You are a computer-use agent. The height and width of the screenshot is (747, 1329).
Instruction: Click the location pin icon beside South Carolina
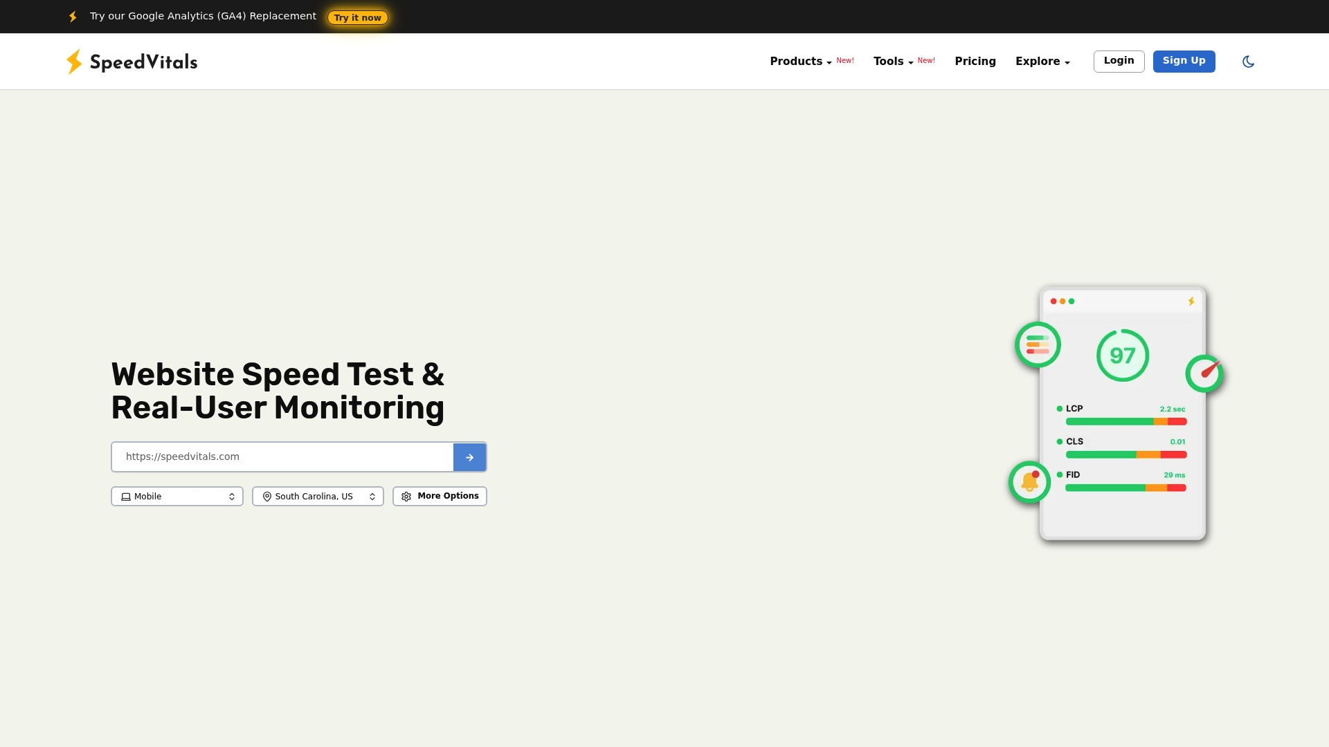(x=266, y=496)
